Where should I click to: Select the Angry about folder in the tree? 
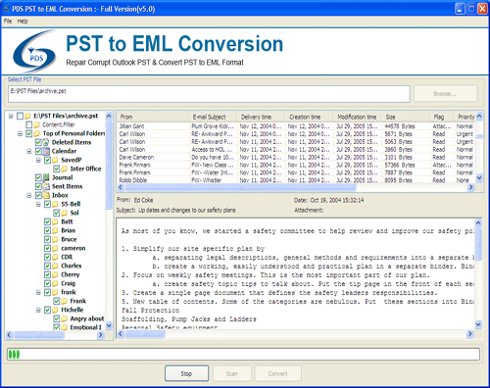[x=87, y=318]
